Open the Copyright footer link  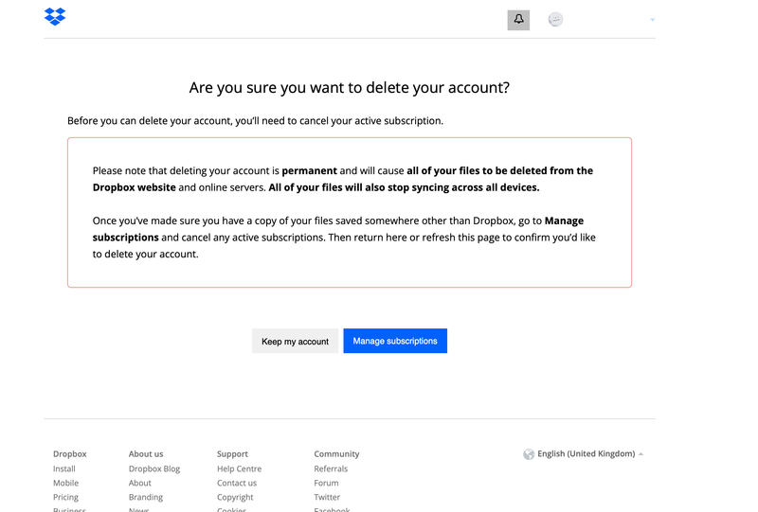pyautogui.click(x=235, y=497)
